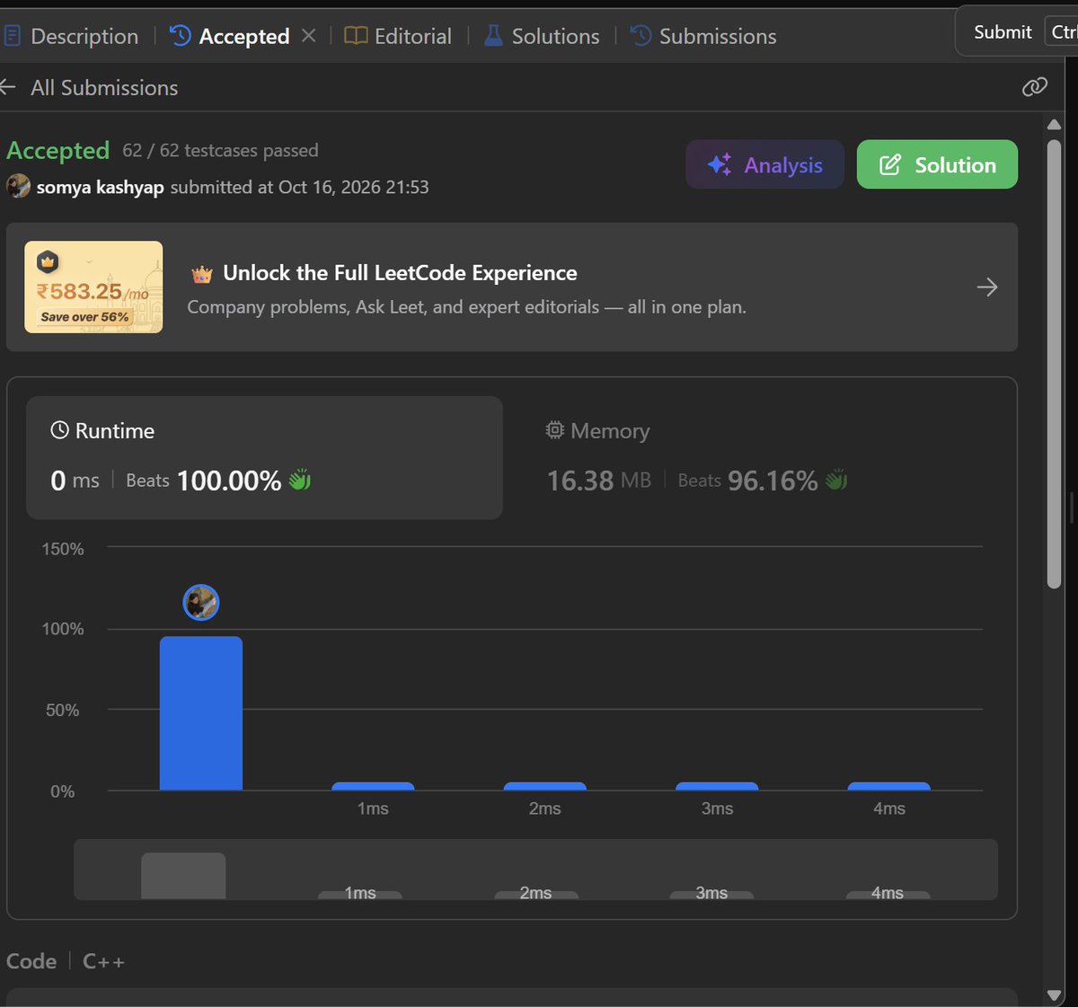
Task: Click the 'C++' language label
Action: pyautogui.click(x=103, y=961)
